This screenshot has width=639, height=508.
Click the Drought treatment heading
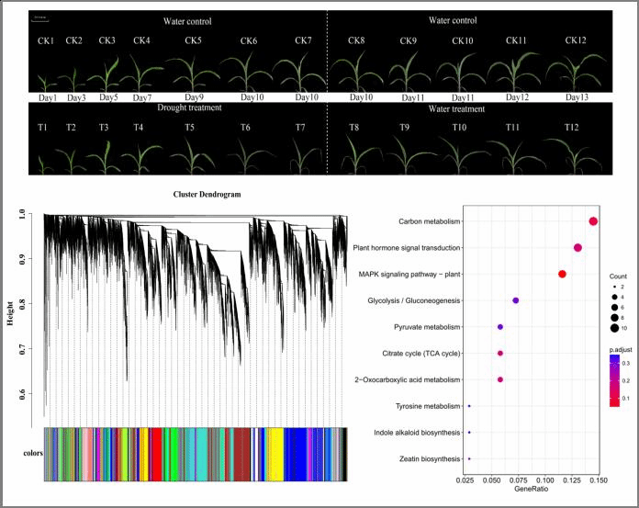[x=189, y=107]
